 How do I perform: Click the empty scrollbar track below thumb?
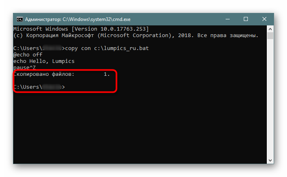(270, 98)
